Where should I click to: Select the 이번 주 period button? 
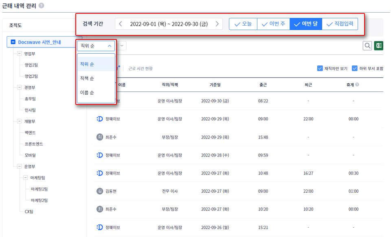(273, 24)
